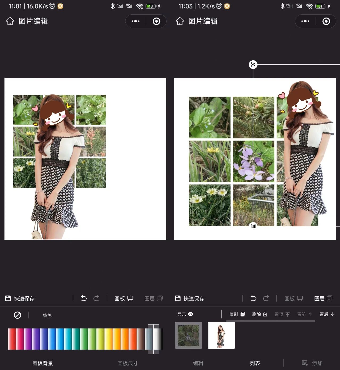Select the model photo layer thumbnail
Viewport: 340px width, 370px height.
pyautogui.click(x=221, y=335)
